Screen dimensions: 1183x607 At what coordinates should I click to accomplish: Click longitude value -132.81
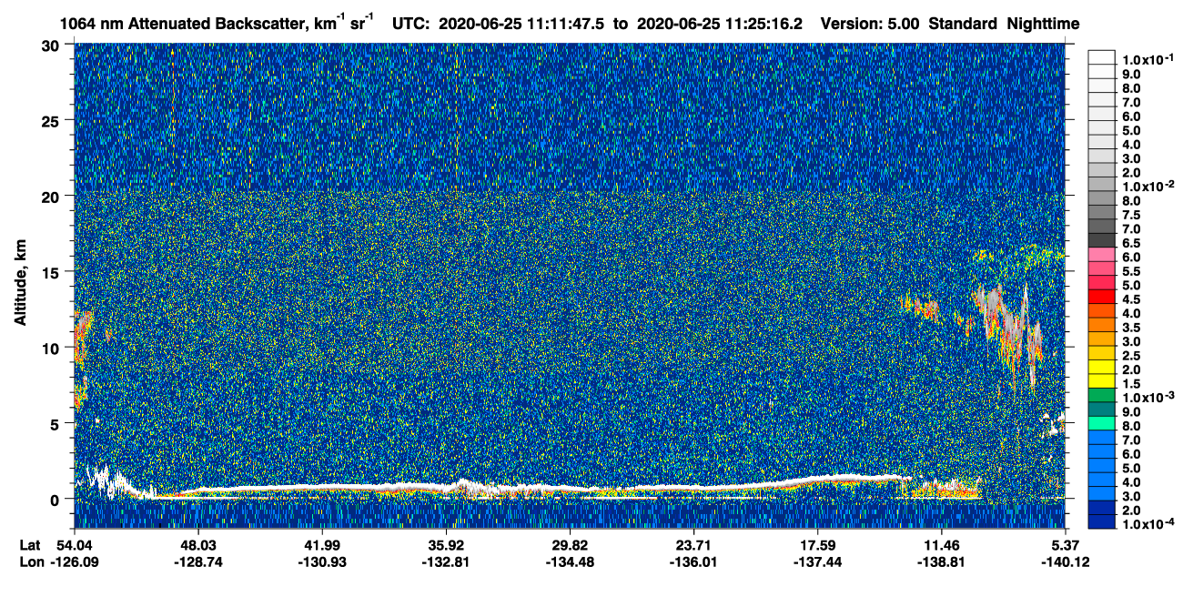coord(445,561)
